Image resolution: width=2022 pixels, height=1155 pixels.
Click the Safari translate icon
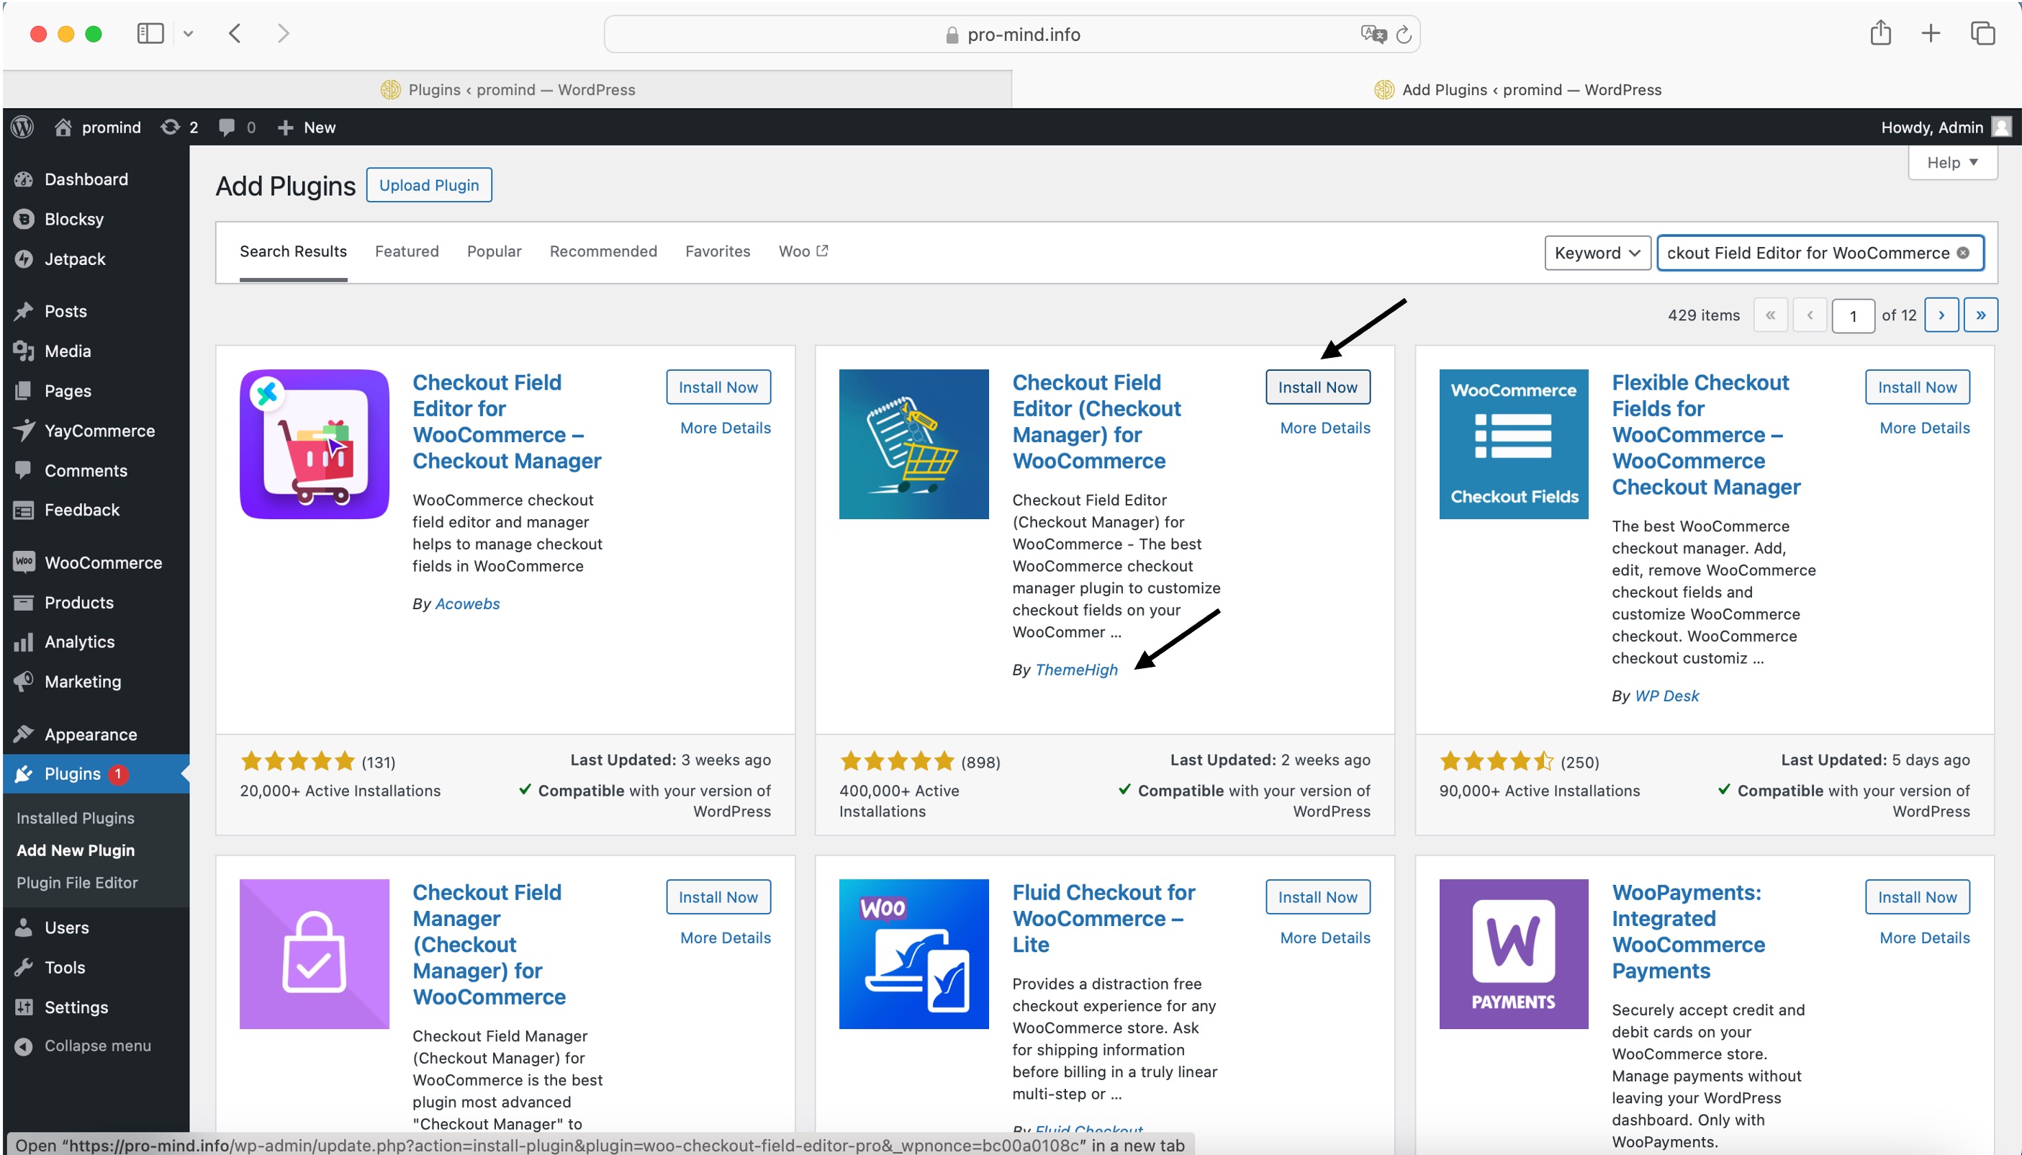1373,34
